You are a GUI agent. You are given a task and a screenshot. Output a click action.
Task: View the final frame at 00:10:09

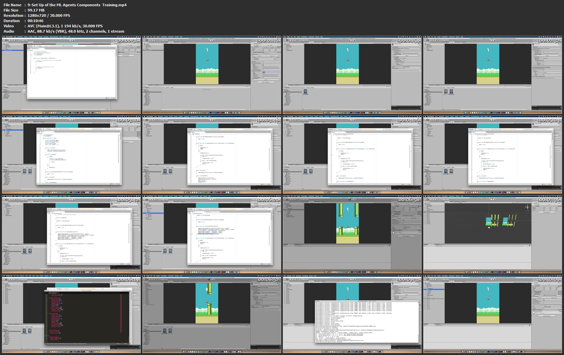(493, 314)
